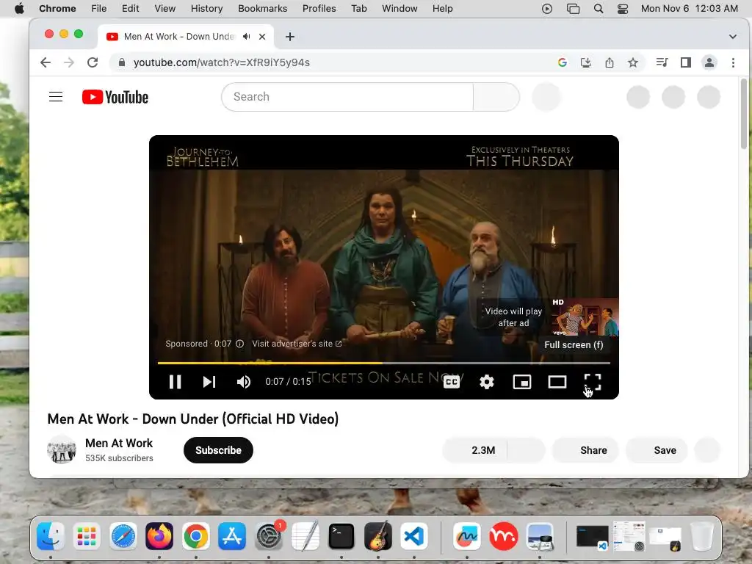The width and height of the screenshot is (752, 564).
Task: Like the video showing 2.3M
Action: click(x=475, y=450)
